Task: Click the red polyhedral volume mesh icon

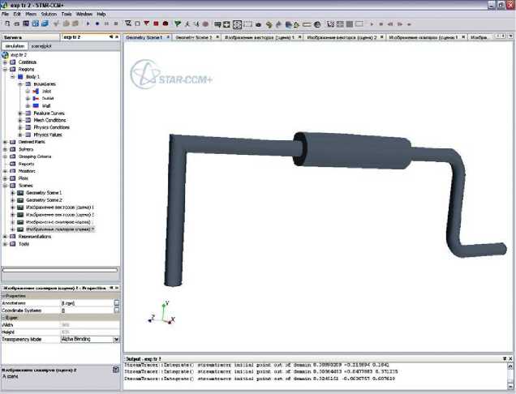Action: (166, 24)
